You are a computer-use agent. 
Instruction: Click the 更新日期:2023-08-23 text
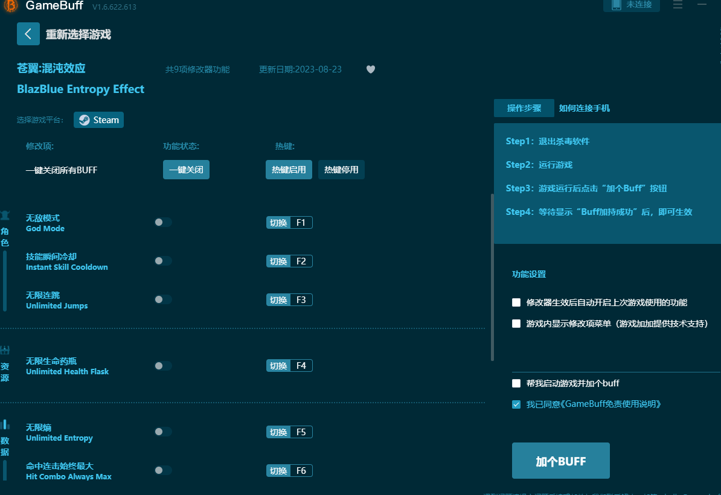pyautogui.click(x=300, y=69)
